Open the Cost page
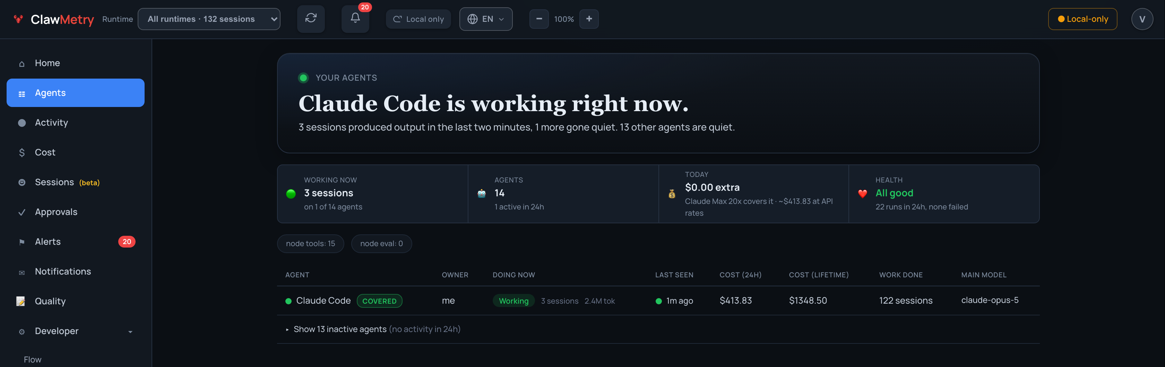Viewport: 1165px width, 367px height. tap(76, 152)
